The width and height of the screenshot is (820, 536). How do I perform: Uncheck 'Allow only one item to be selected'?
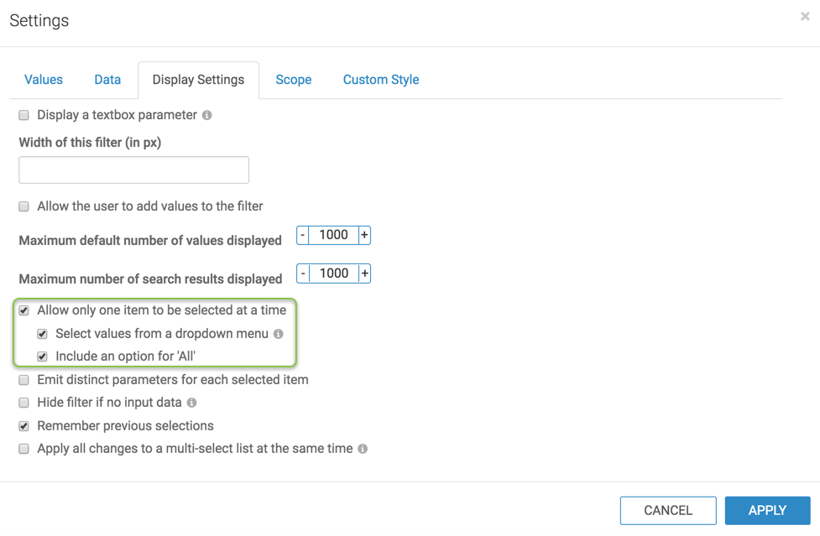pyautogui.click(x=24, y=310)
